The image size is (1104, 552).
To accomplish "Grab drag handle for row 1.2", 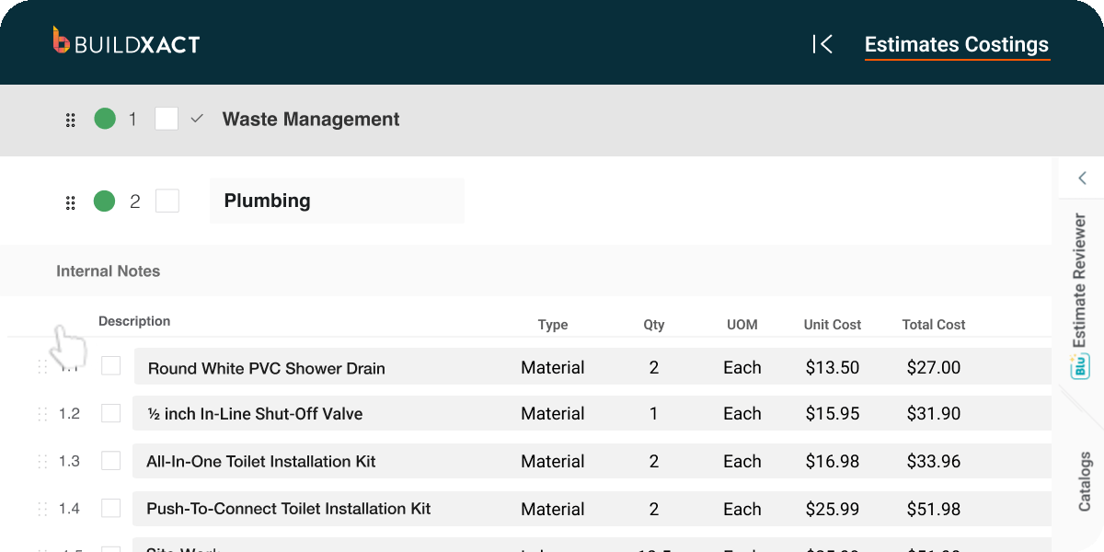I will (x=42, y=414).
